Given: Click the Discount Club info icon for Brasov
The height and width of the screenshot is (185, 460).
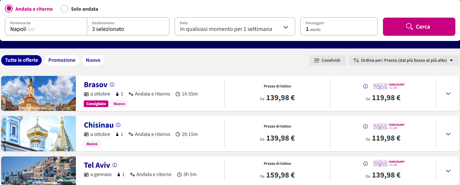Looking at the screenshot, I should pos(366,86).
